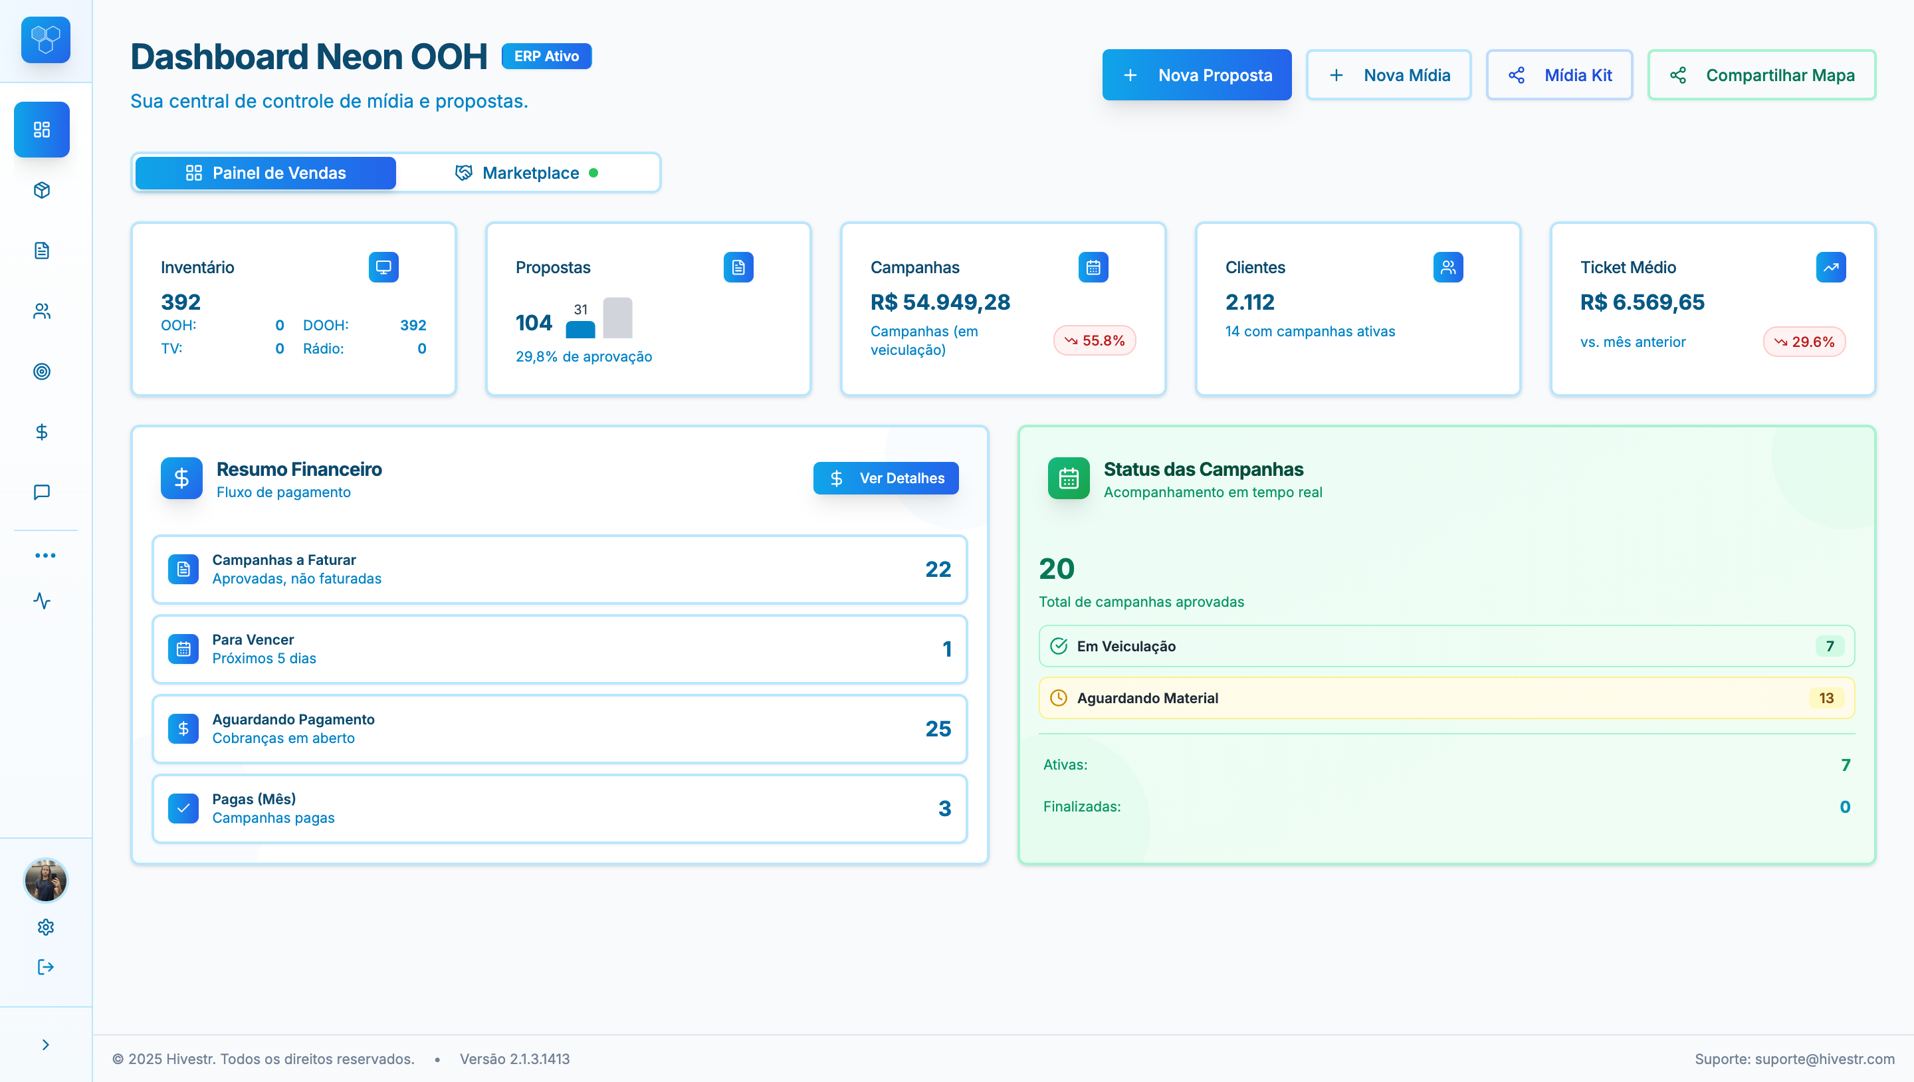
Task: Click the Campanhas calendar icon on the card
Action: (x=1093, y=267)
